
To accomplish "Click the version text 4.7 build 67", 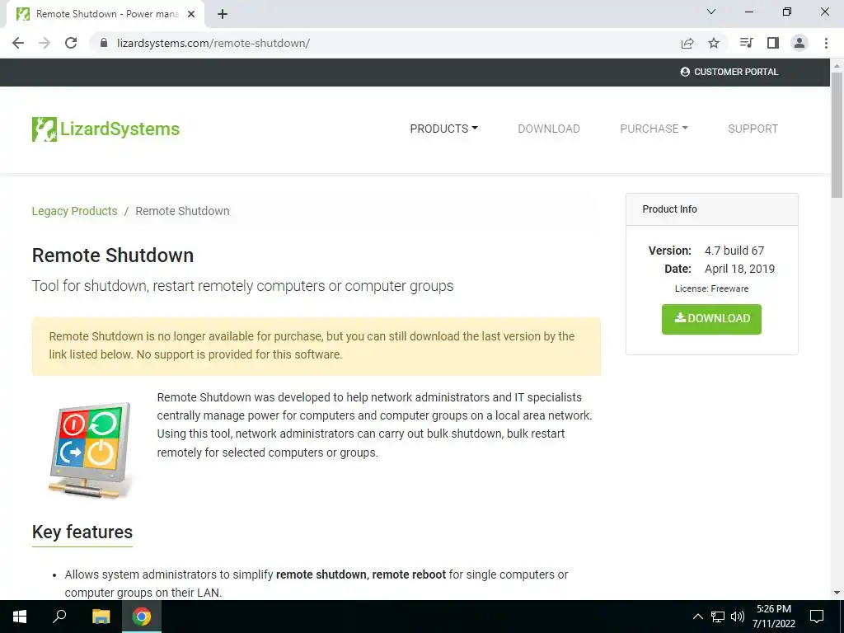I will coord(734,251).
